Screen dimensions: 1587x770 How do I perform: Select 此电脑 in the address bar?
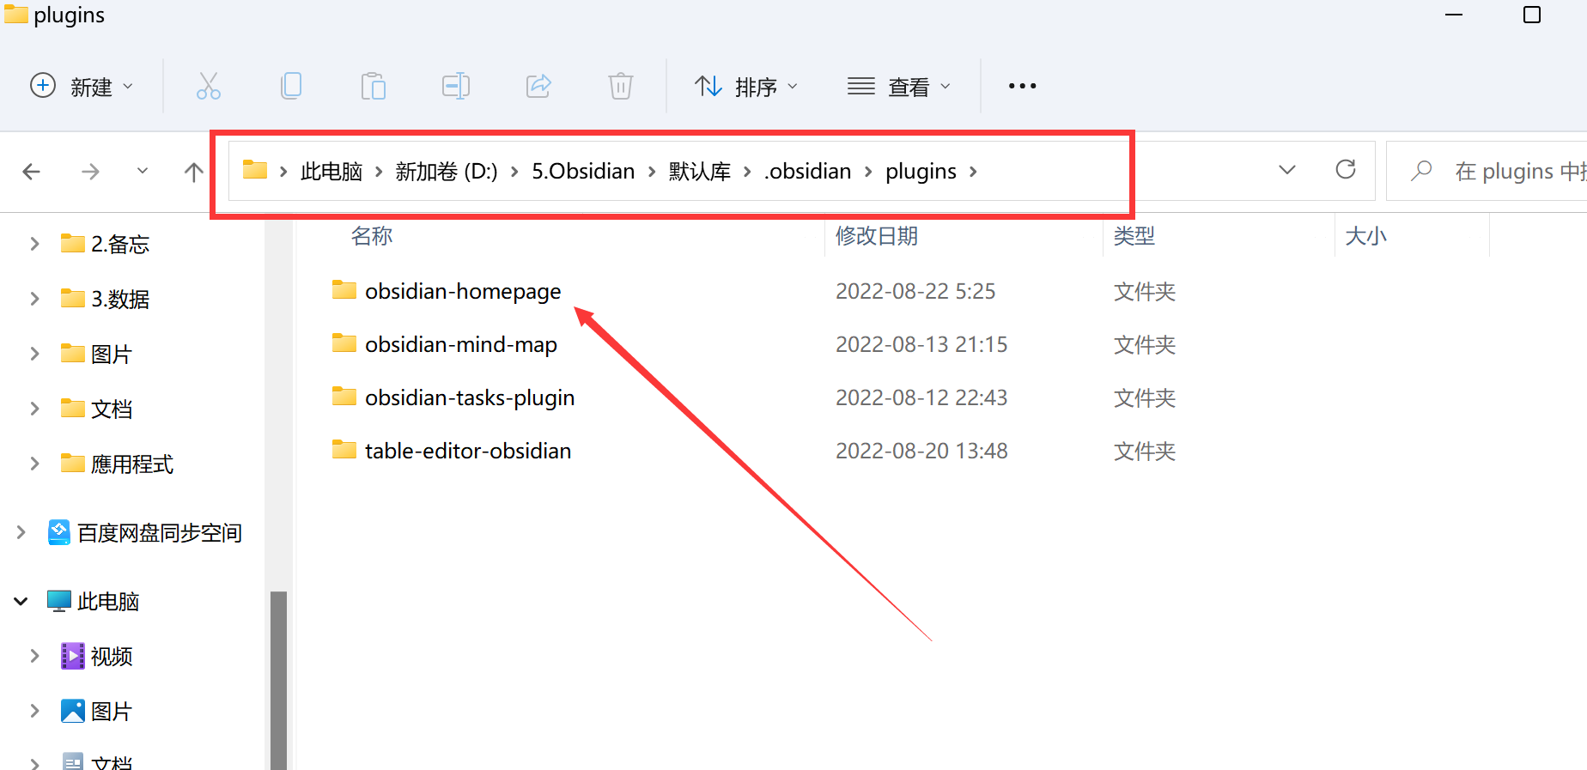point(331,172)
